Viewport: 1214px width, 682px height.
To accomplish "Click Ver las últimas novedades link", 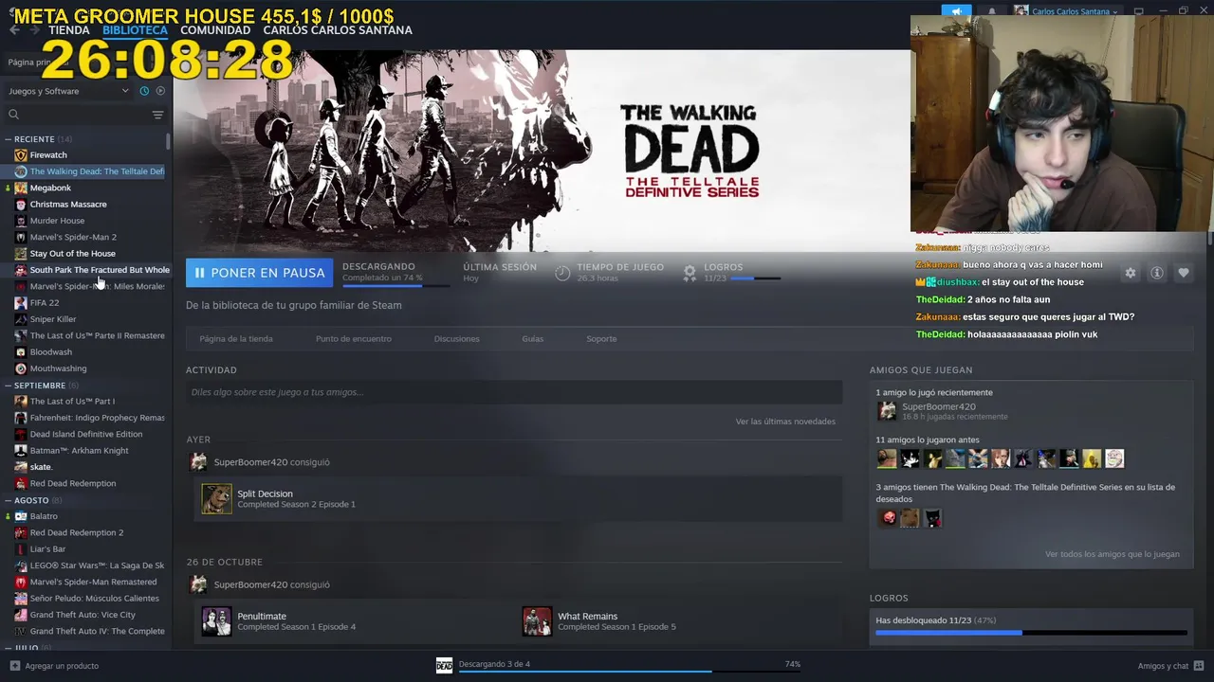I will point(785,422).
